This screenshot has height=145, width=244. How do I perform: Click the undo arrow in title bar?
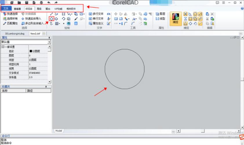pos(49,3)
